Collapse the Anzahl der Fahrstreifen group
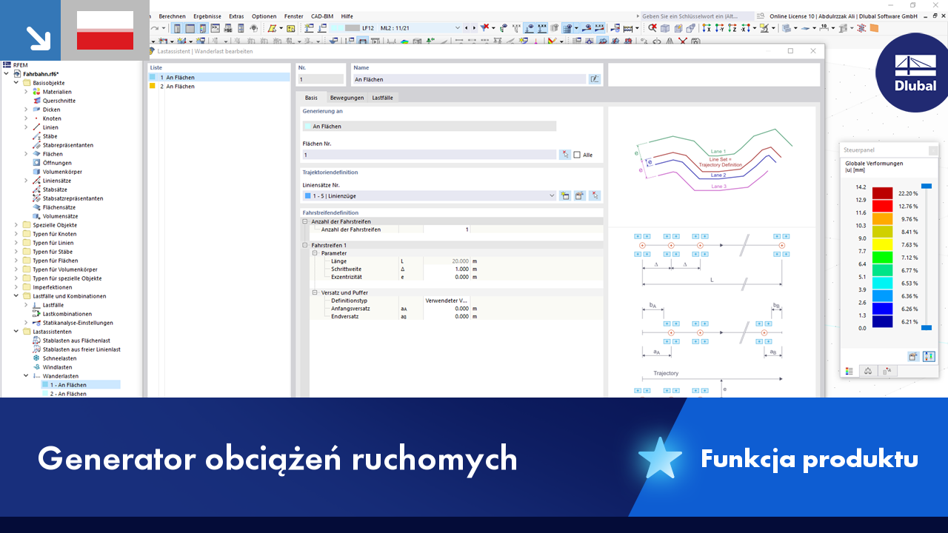This screenshot has height=533, width=948. point(304,221)
